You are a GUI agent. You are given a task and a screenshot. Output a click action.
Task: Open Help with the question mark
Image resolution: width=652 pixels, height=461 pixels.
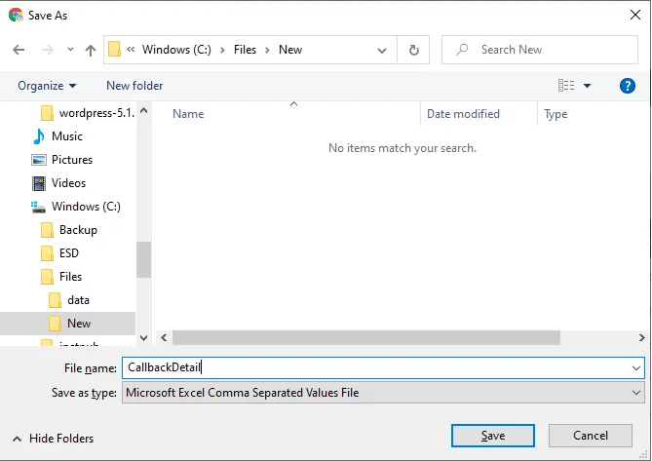click(627, 86)
